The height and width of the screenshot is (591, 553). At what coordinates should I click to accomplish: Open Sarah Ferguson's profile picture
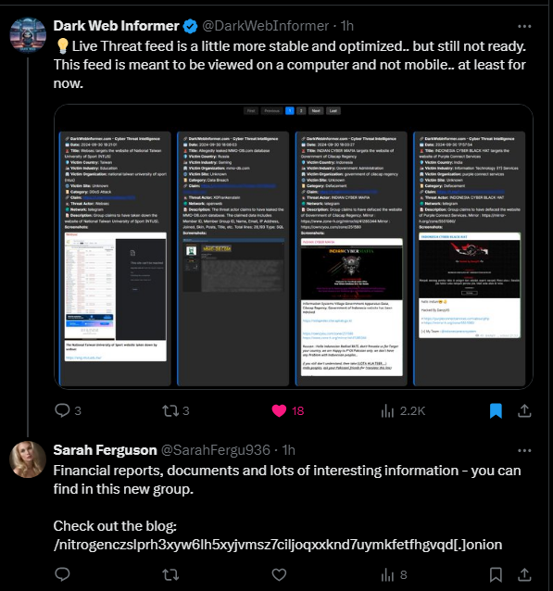click(x=28, y=459)
